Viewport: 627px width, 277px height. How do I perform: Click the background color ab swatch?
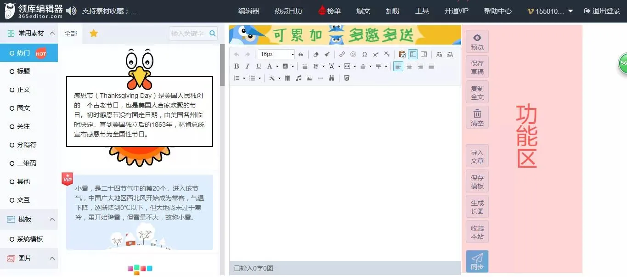pos(285,66)
